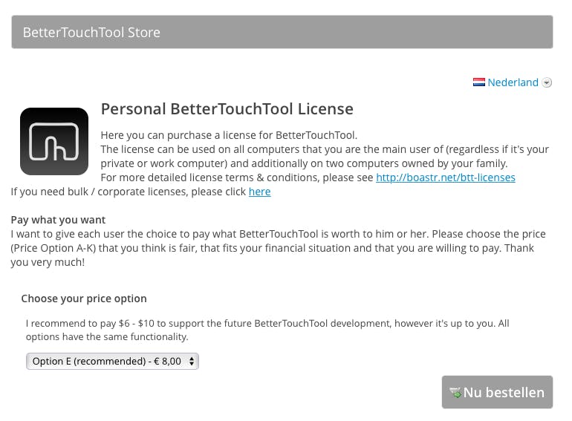Open the boastr.net/btt-licenses link
This screenshot has height=421, width=572.
click(x=446, y=177)
